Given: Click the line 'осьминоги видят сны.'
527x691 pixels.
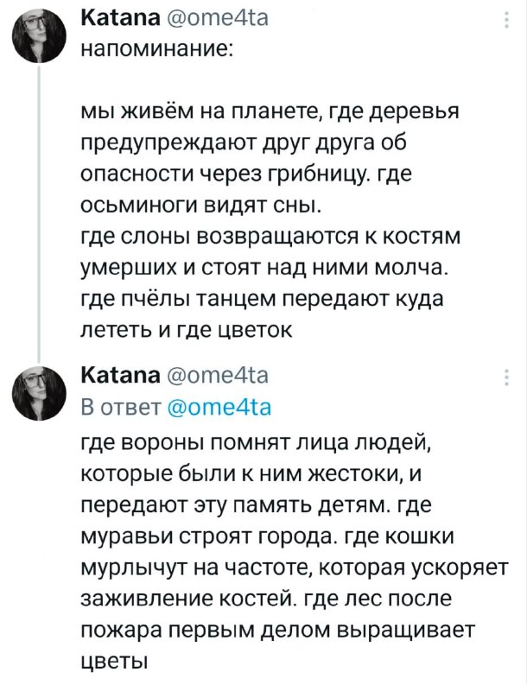Looking at the screenshot, I should 199,205.
